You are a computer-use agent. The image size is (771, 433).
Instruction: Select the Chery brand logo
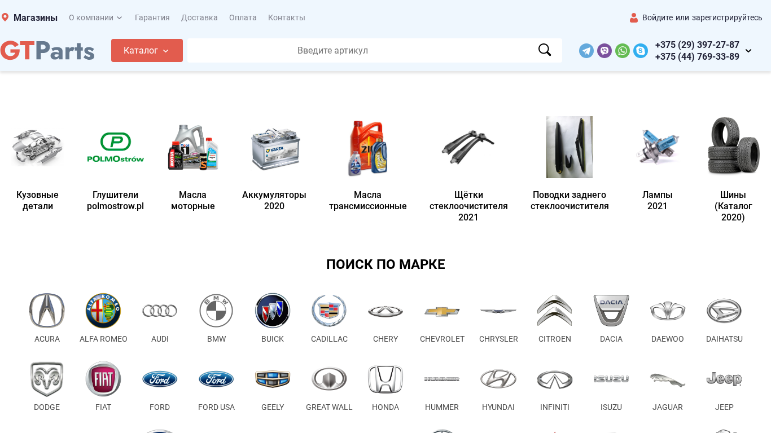click(385, 311)
